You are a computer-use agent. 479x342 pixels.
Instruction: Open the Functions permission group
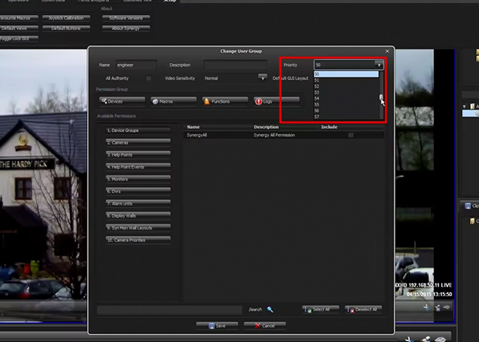[x=225, y=101]
